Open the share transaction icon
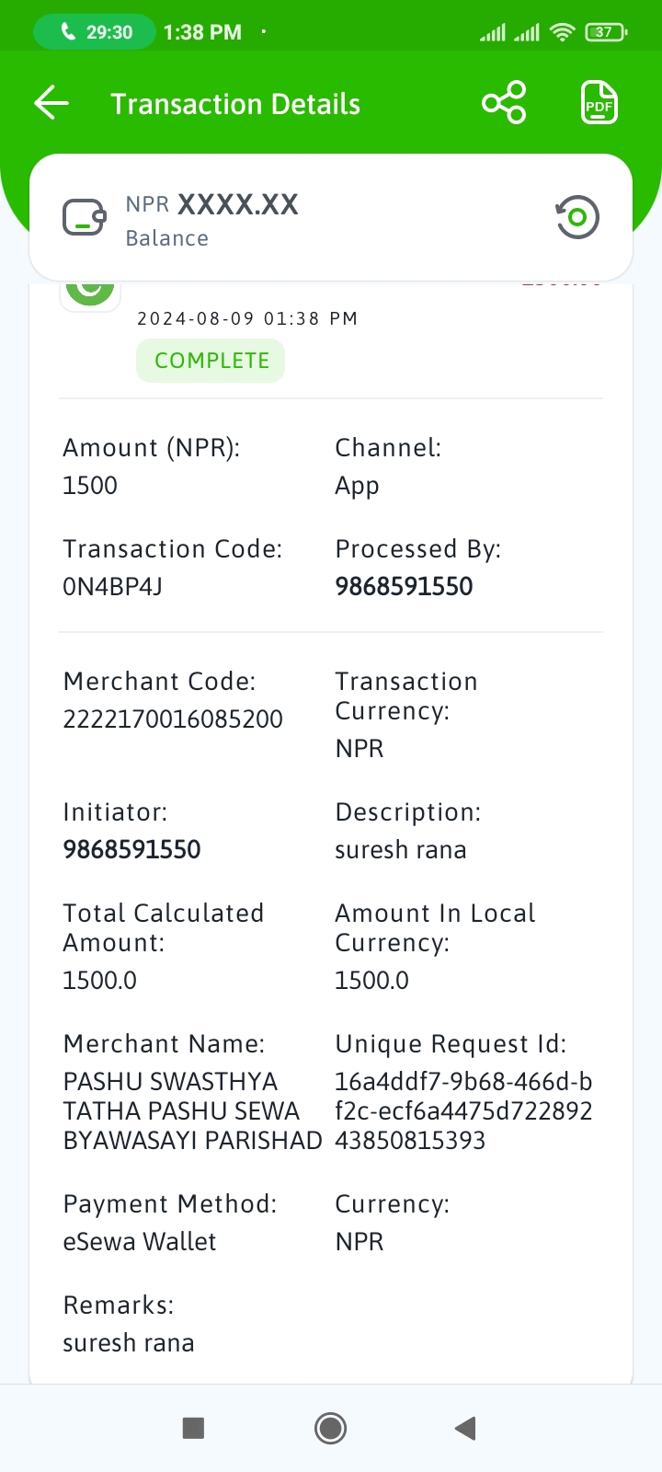This screenshot has height=1472, width=662. coord(504,103)
